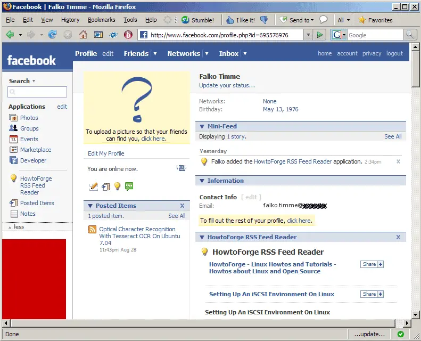The width and height of the screenshot is (421, 341).
Task: Click the privacy link in the header
Action: coord(372,53)
